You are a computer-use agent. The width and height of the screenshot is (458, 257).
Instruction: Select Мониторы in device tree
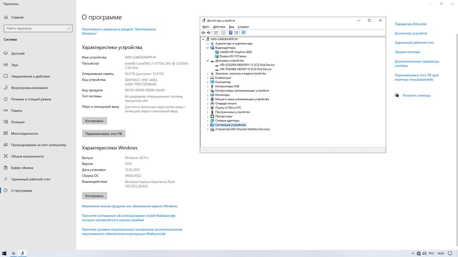coord(222,95)
